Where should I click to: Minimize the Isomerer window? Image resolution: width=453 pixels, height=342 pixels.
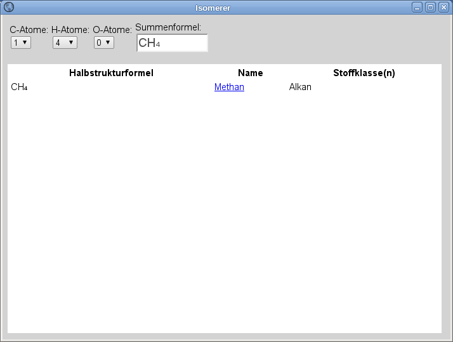[417, 8]
